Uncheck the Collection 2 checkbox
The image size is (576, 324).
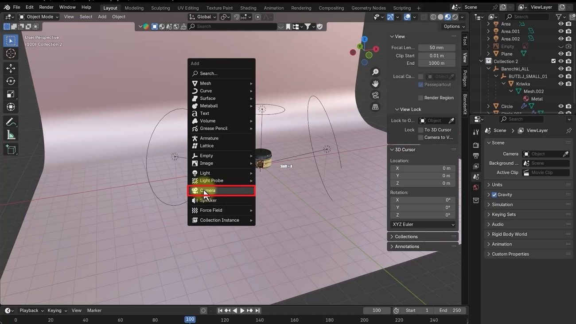point(553,61)
